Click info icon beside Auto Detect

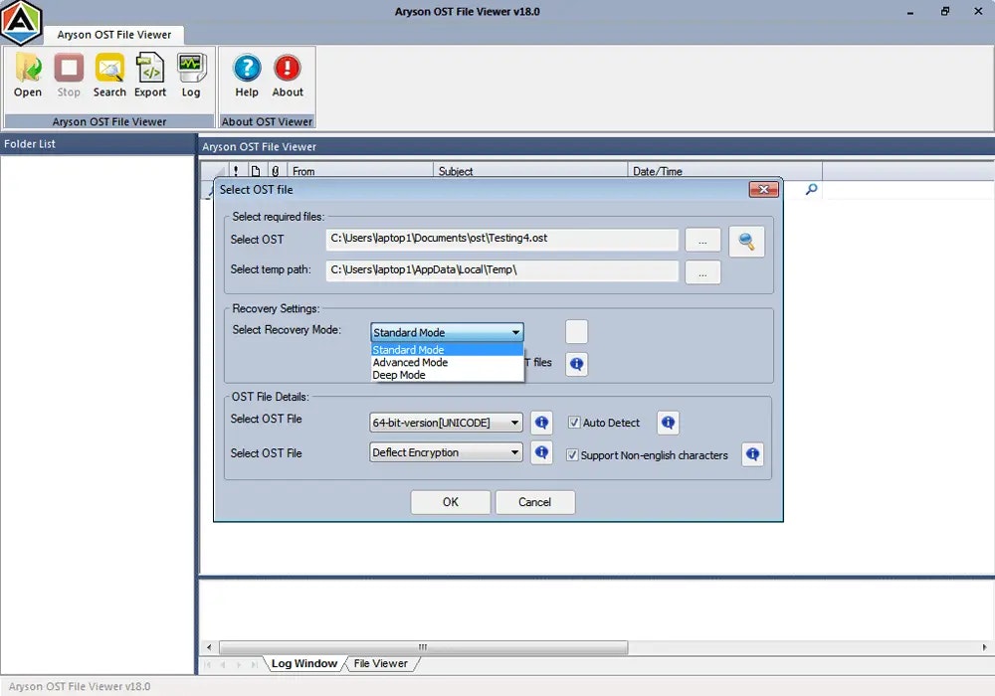(x=668, y=423)
